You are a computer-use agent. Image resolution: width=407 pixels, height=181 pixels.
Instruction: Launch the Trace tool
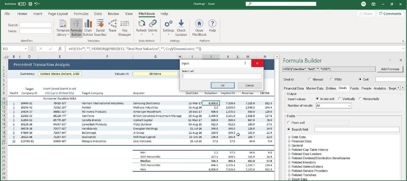(x=112, y=26)
